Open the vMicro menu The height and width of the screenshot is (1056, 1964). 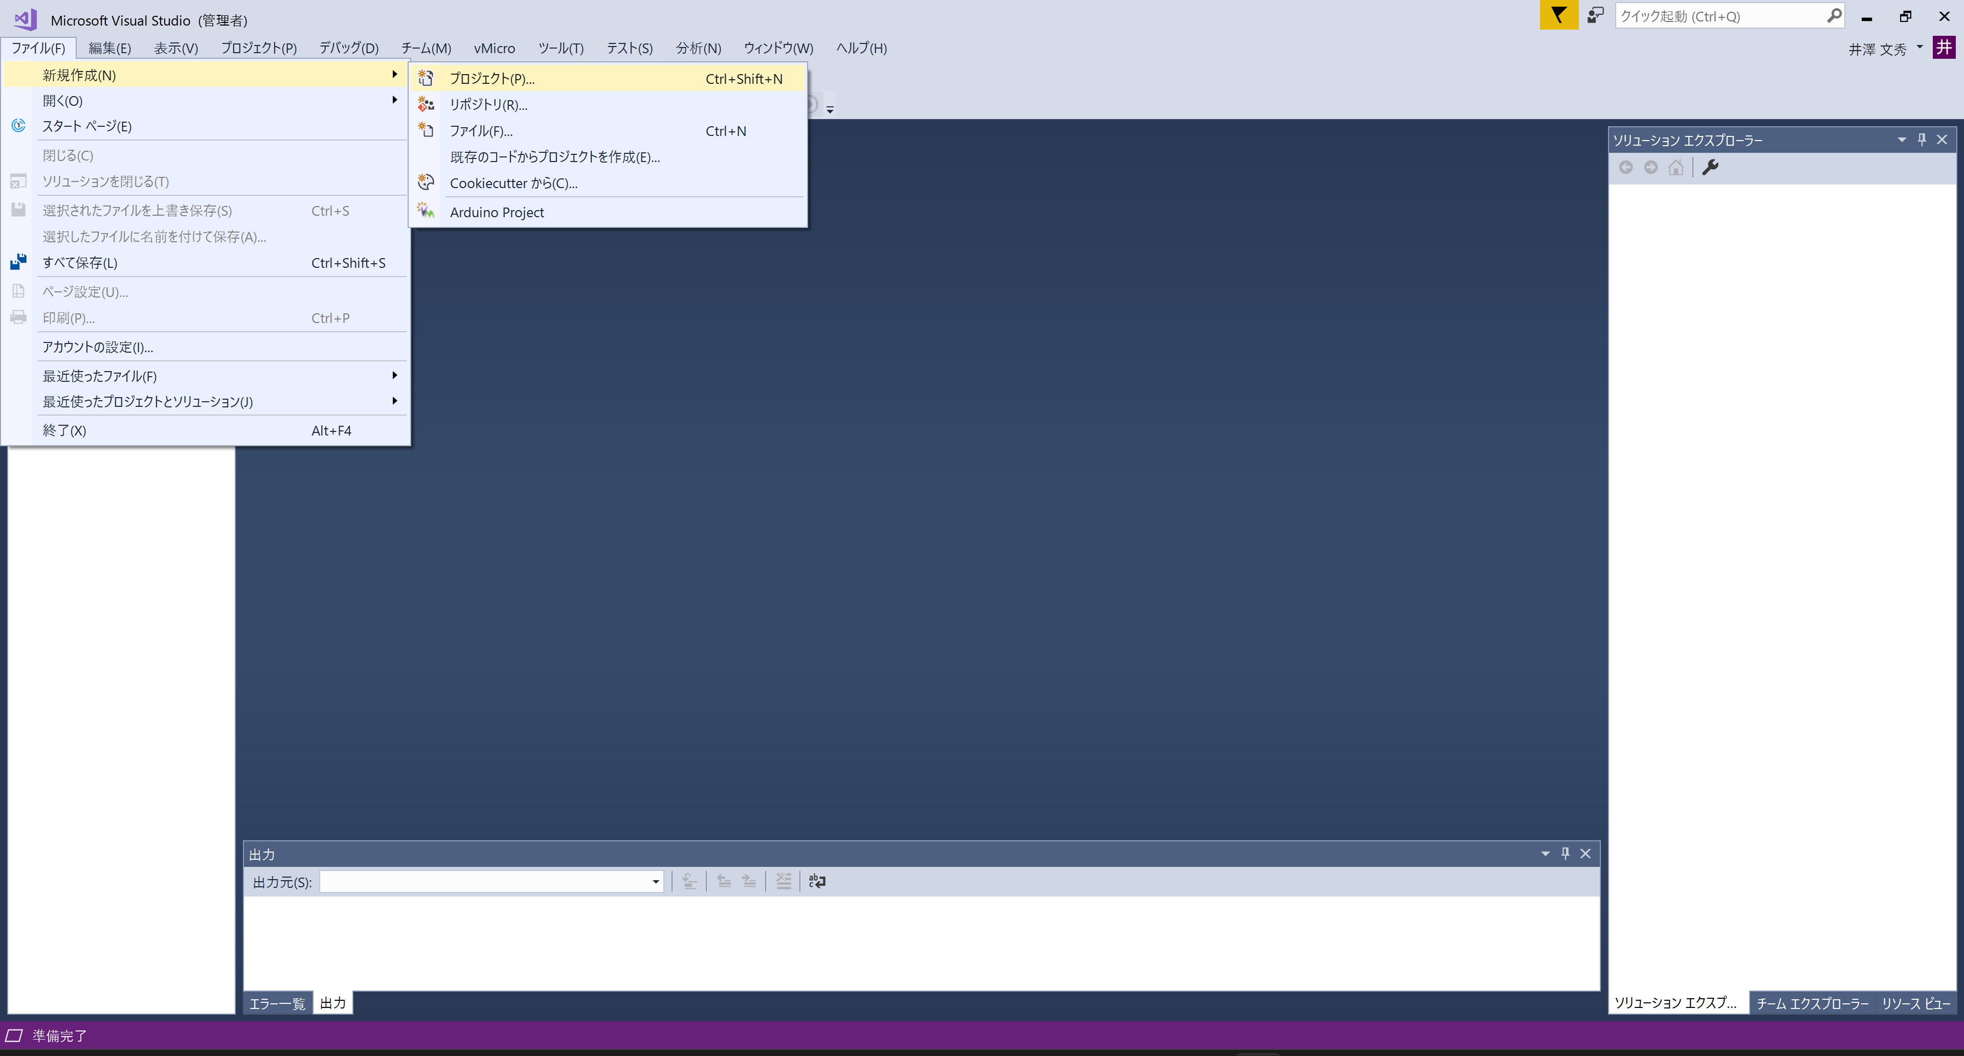click(x=495, y=48)
